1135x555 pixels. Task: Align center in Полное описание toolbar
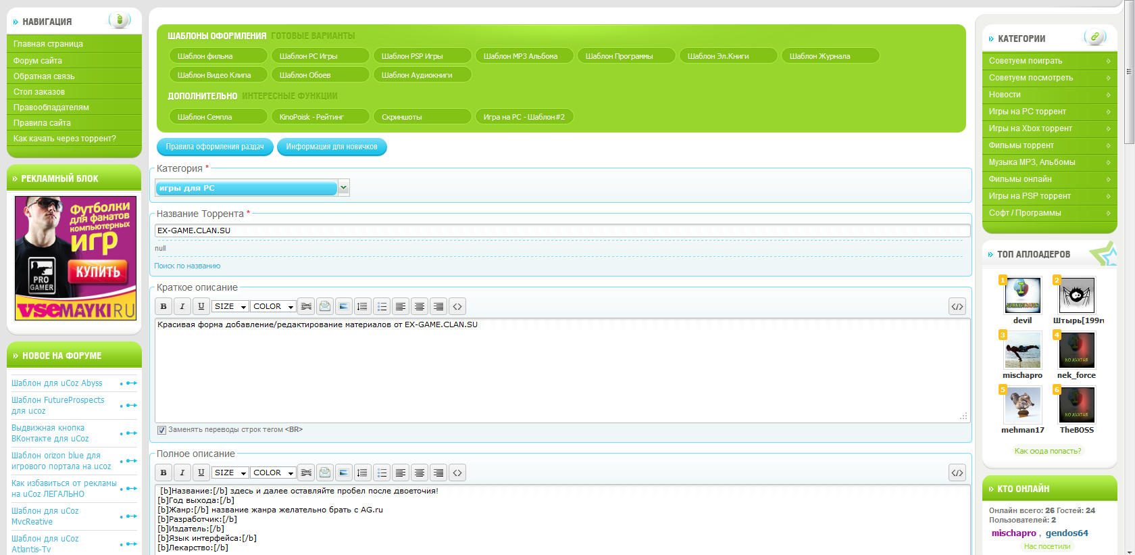tap(420, 473)
